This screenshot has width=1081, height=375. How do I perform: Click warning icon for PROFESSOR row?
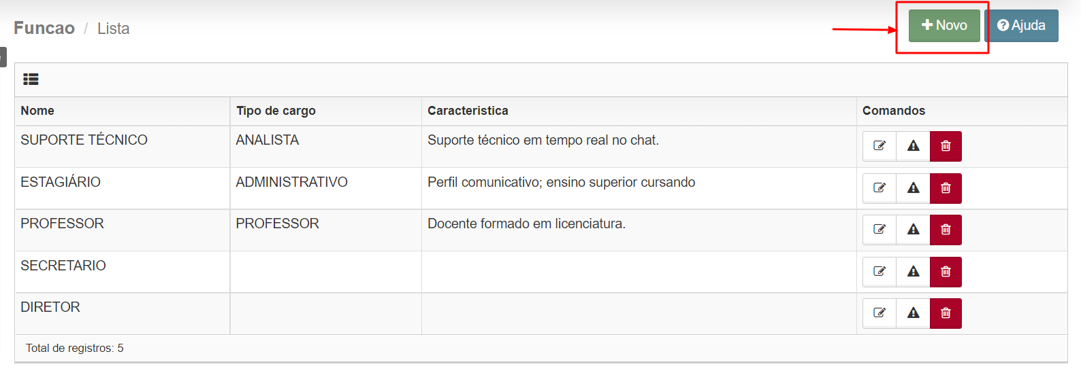pyautogui.click(x=914, y=230)
